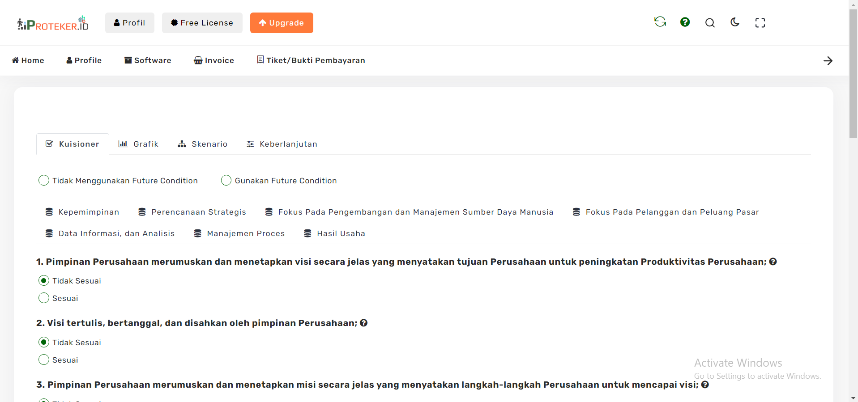
Task: Open the Invoice menu item
Action: click(214, 60)
